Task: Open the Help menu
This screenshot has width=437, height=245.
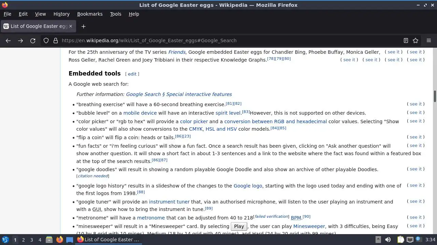Action: (x=134, y=14)
